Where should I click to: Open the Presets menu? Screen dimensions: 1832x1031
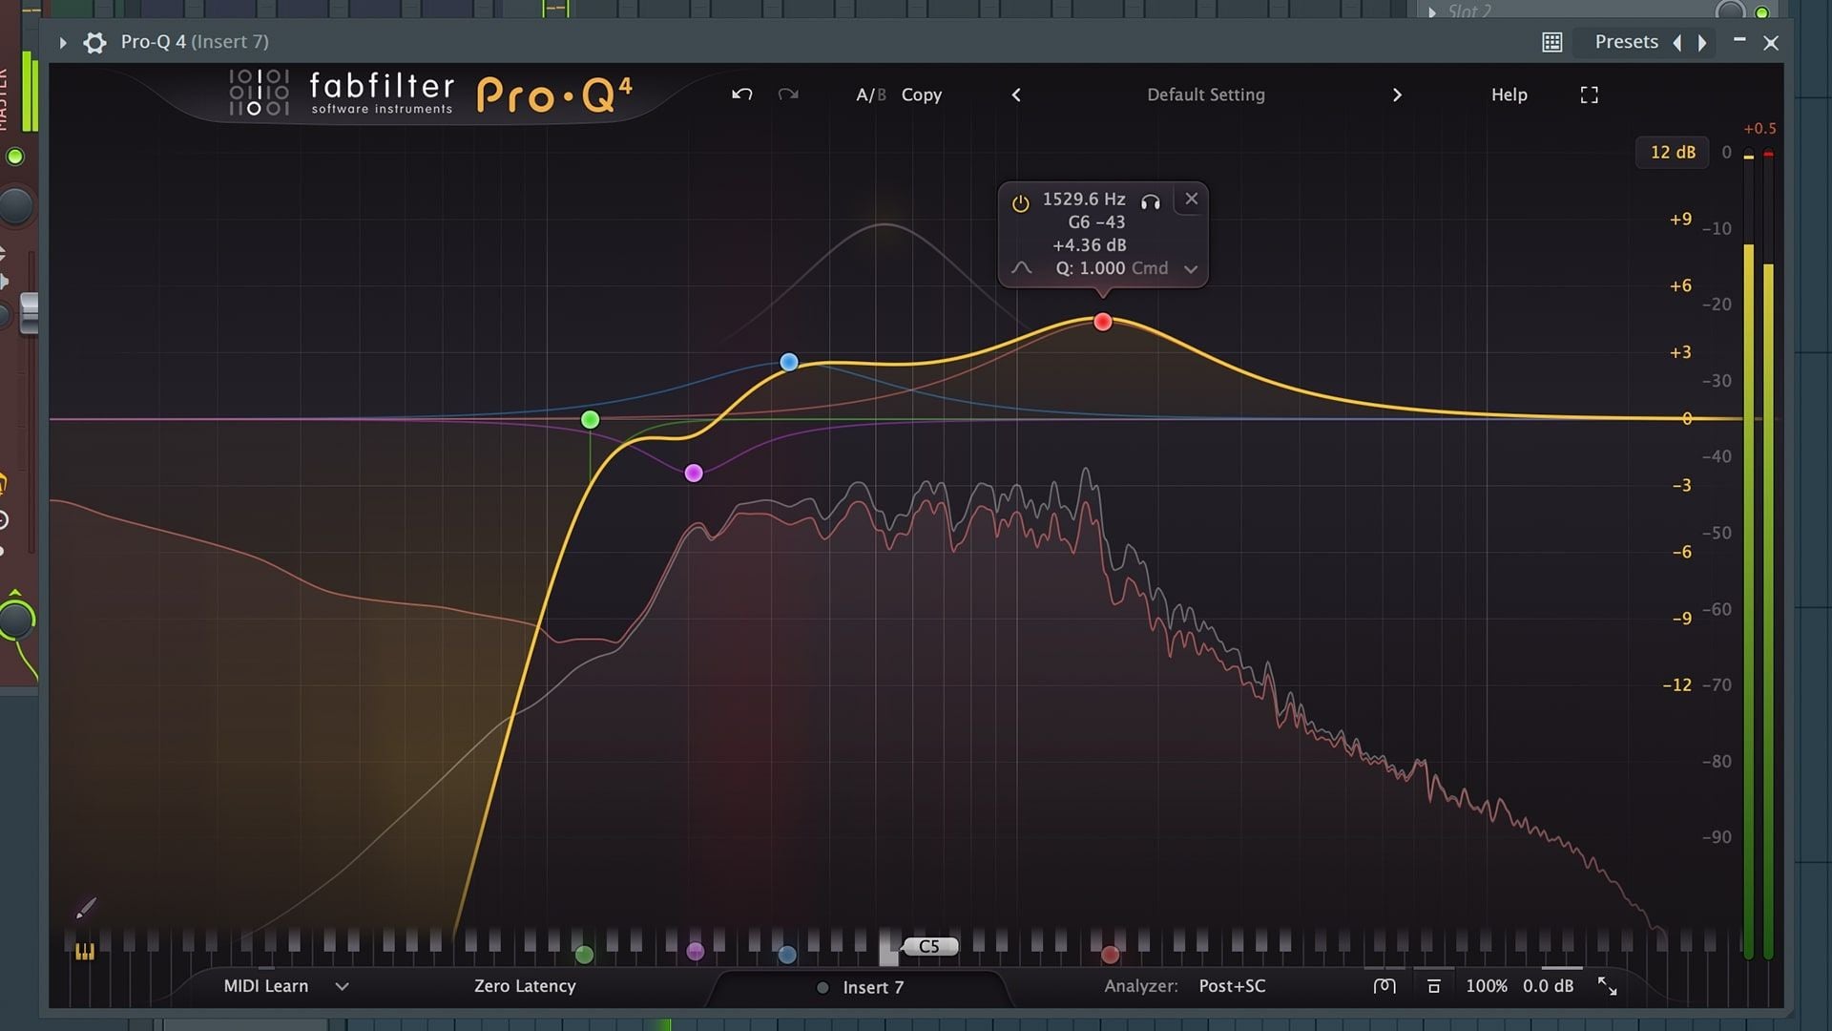click(x=1626, y=42)
